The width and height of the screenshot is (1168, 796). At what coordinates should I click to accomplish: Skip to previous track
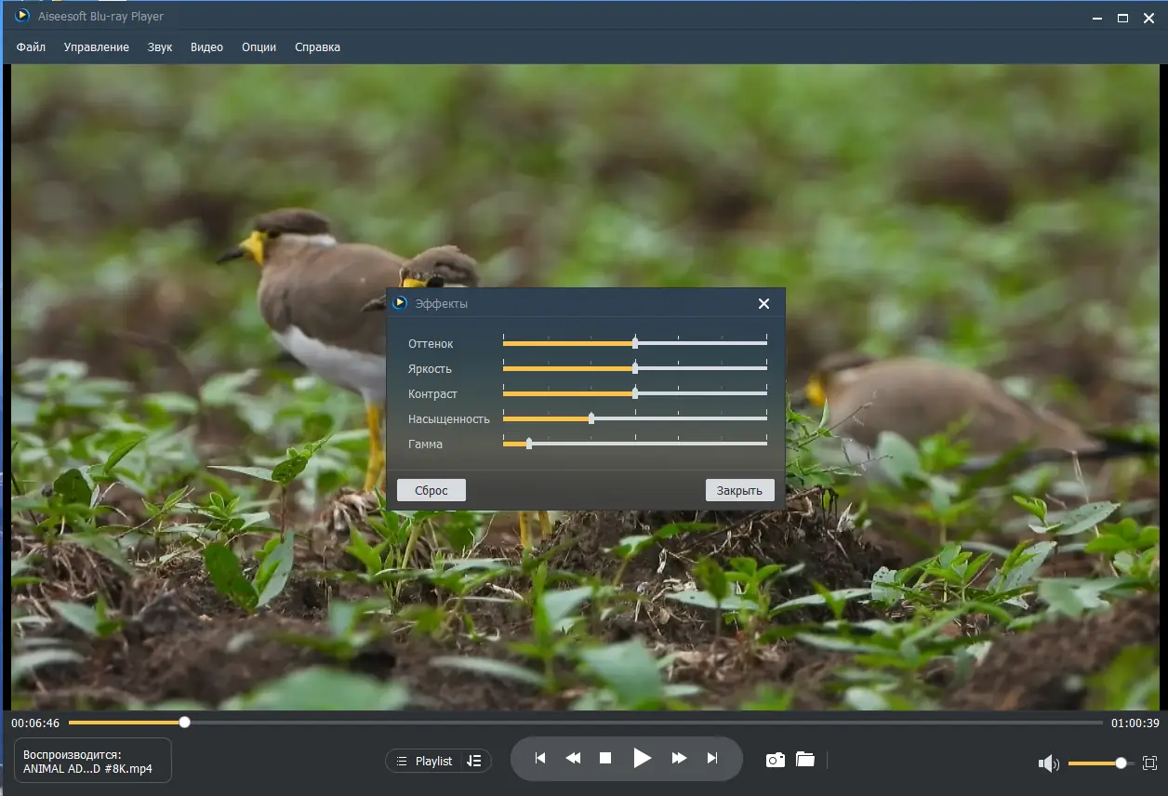click(540, 759)
